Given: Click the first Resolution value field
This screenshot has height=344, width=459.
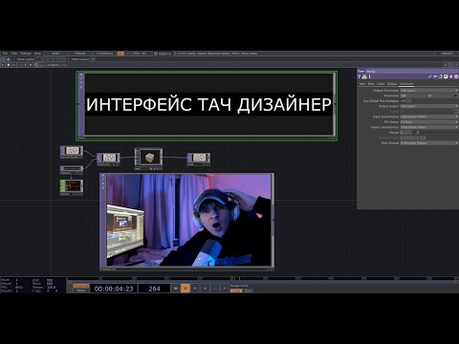Looking at the screenshot, I should (413, 96).
